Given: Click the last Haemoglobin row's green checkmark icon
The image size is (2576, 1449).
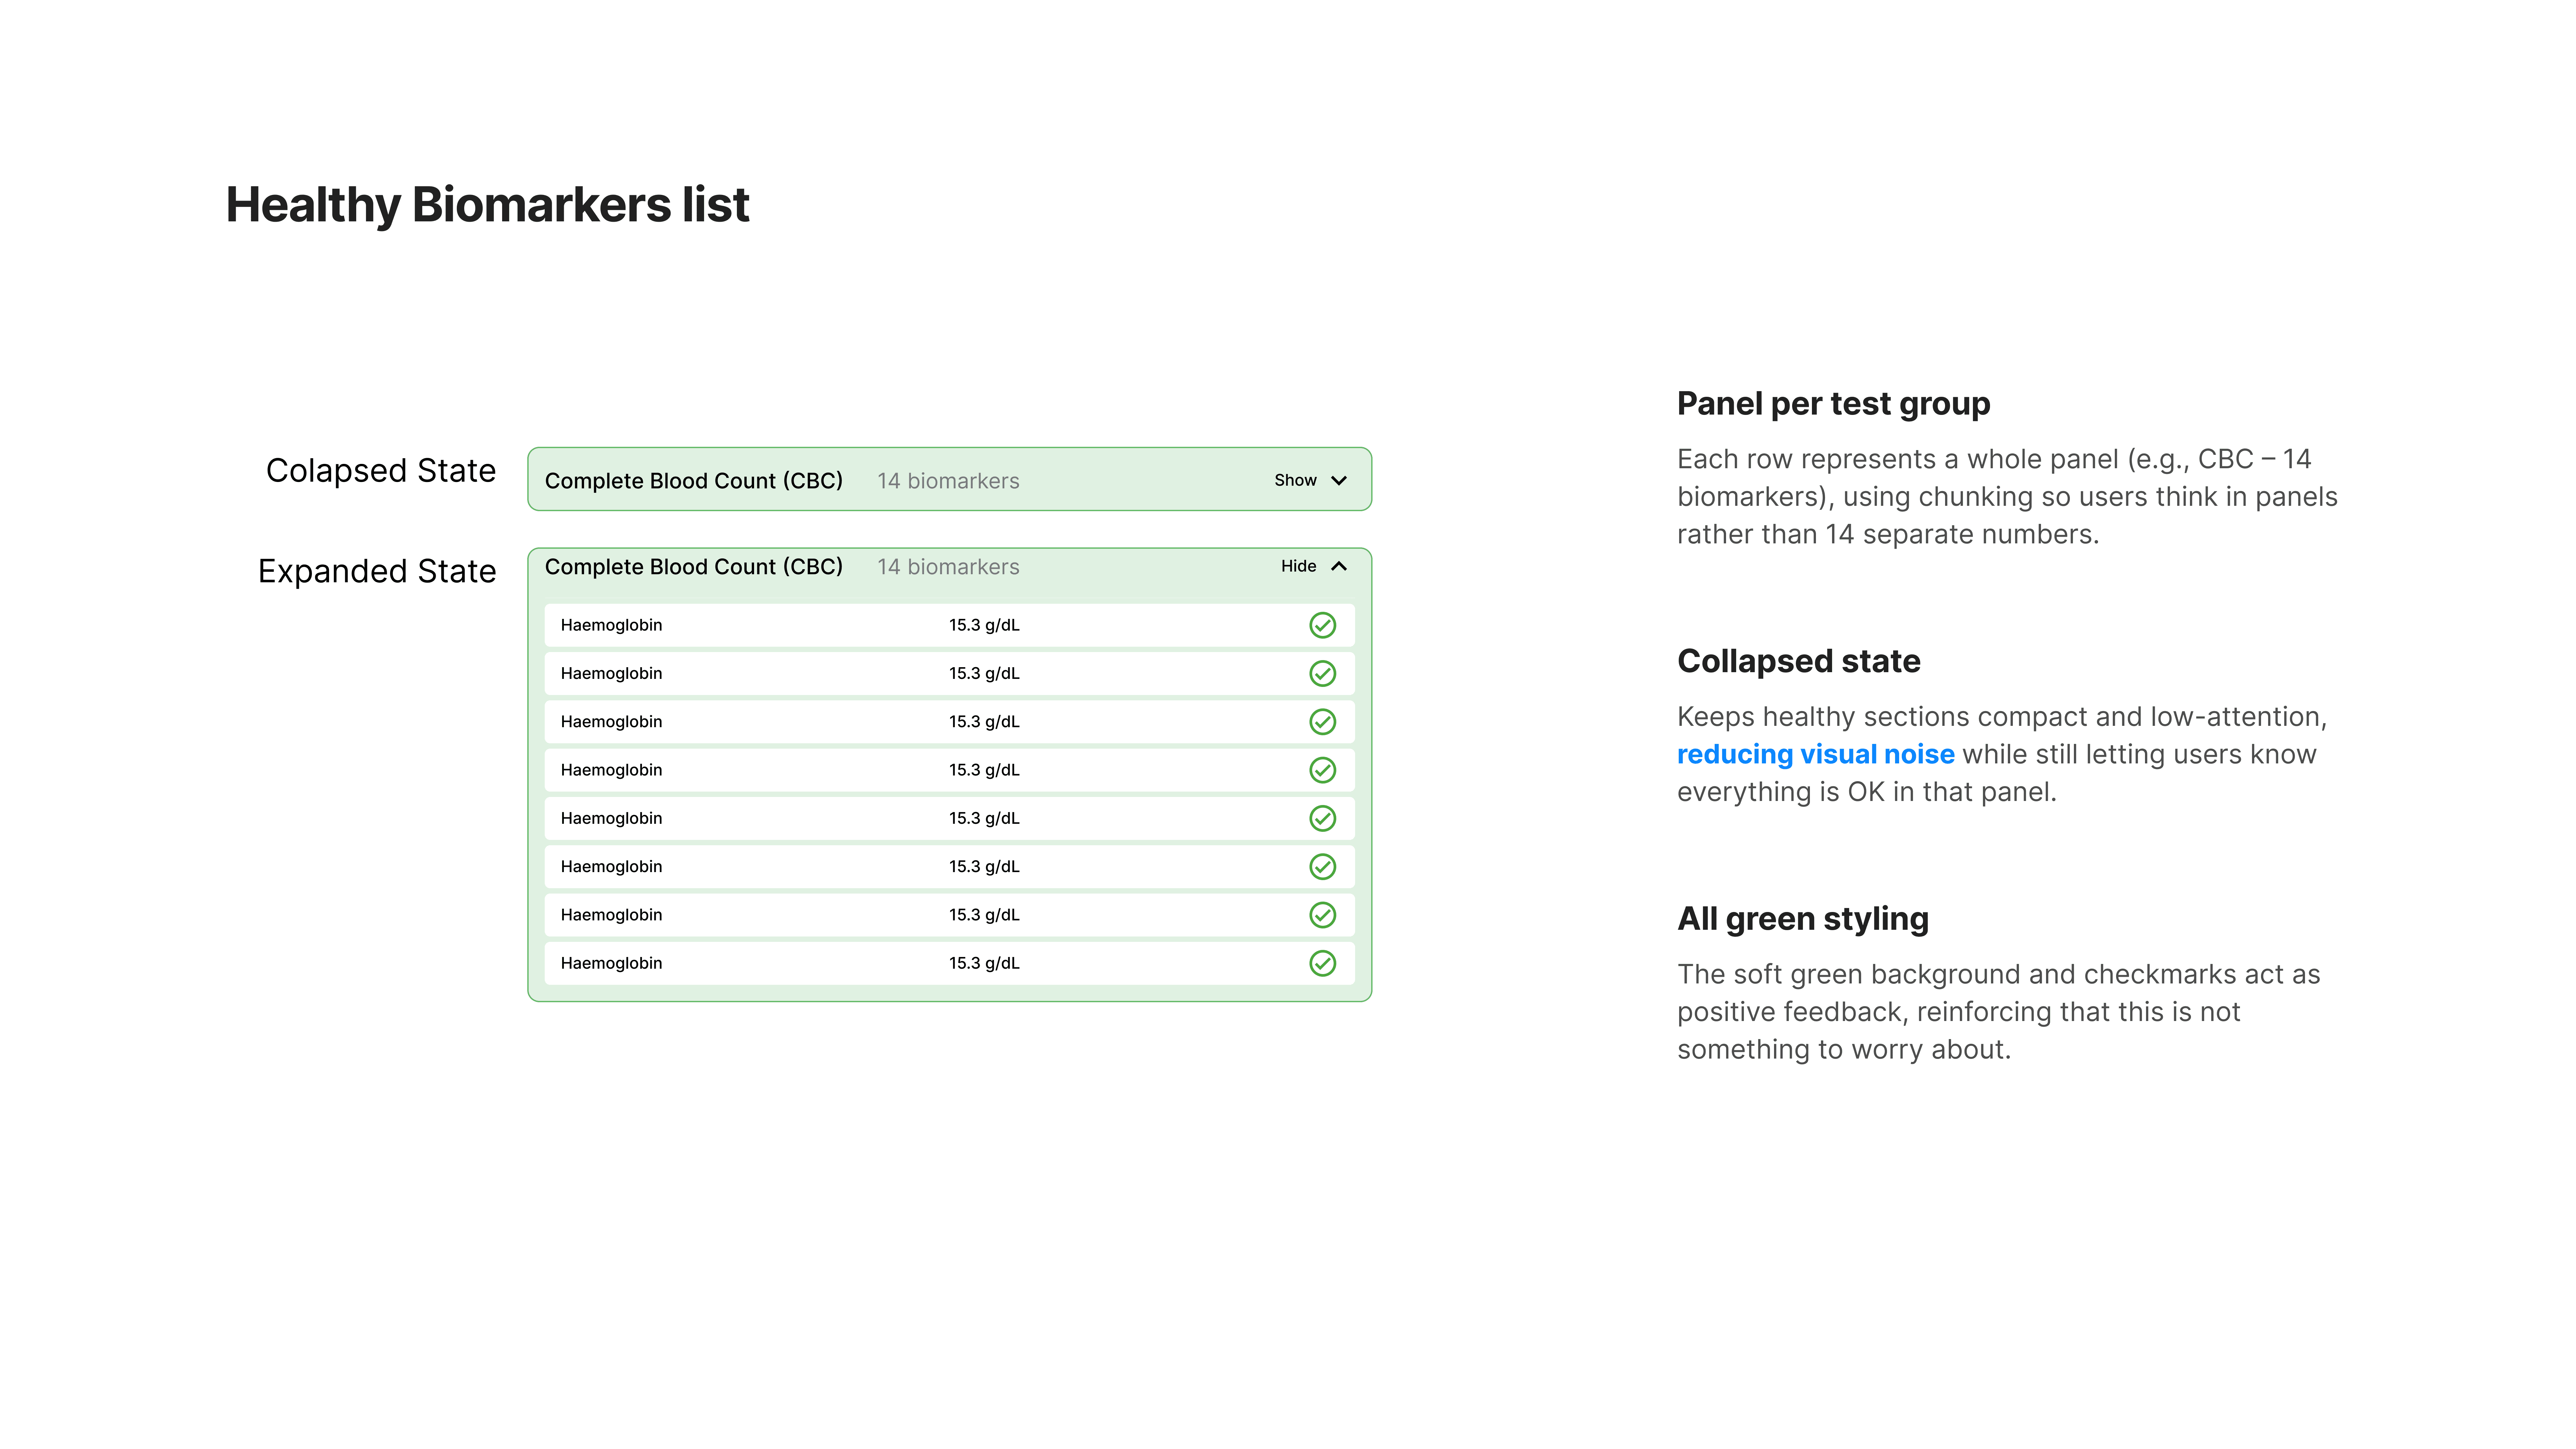Looking at the screenshot, I should [x=1322, y=963].
